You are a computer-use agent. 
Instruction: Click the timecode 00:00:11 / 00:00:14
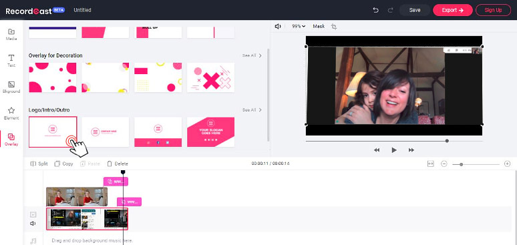271,164
